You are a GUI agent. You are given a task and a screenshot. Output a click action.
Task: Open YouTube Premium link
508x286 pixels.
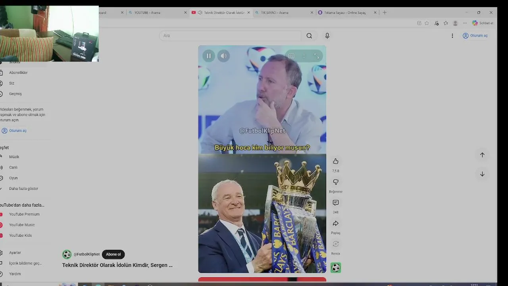(24, 214)
